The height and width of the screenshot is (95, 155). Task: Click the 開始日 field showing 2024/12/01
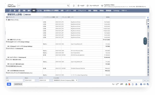tap(30, 80)
